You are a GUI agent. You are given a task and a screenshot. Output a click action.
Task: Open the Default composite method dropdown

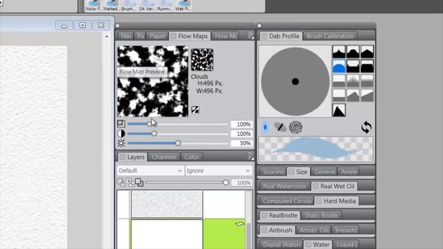[x=150, y=171]
